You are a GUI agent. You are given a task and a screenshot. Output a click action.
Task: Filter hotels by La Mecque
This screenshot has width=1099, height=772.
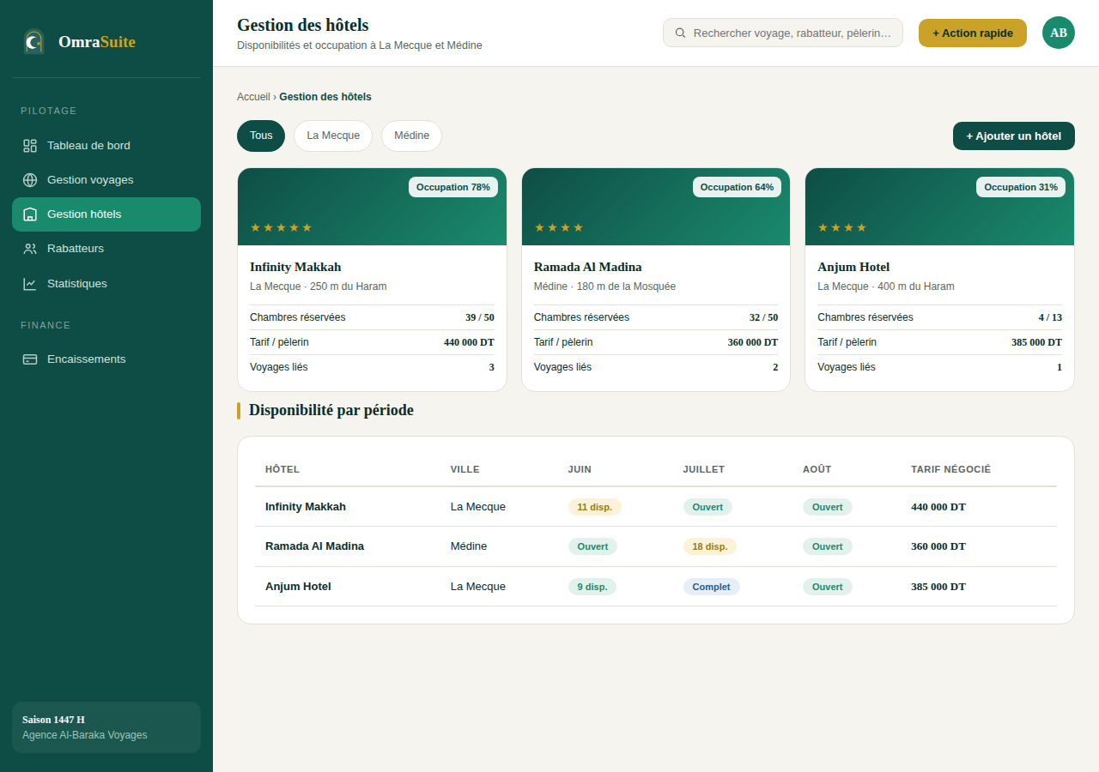click(x=333, y=136)
